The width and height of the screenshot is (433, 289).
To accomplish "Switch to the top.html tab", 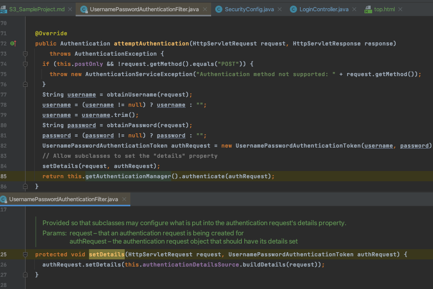I will click(384, 9).
